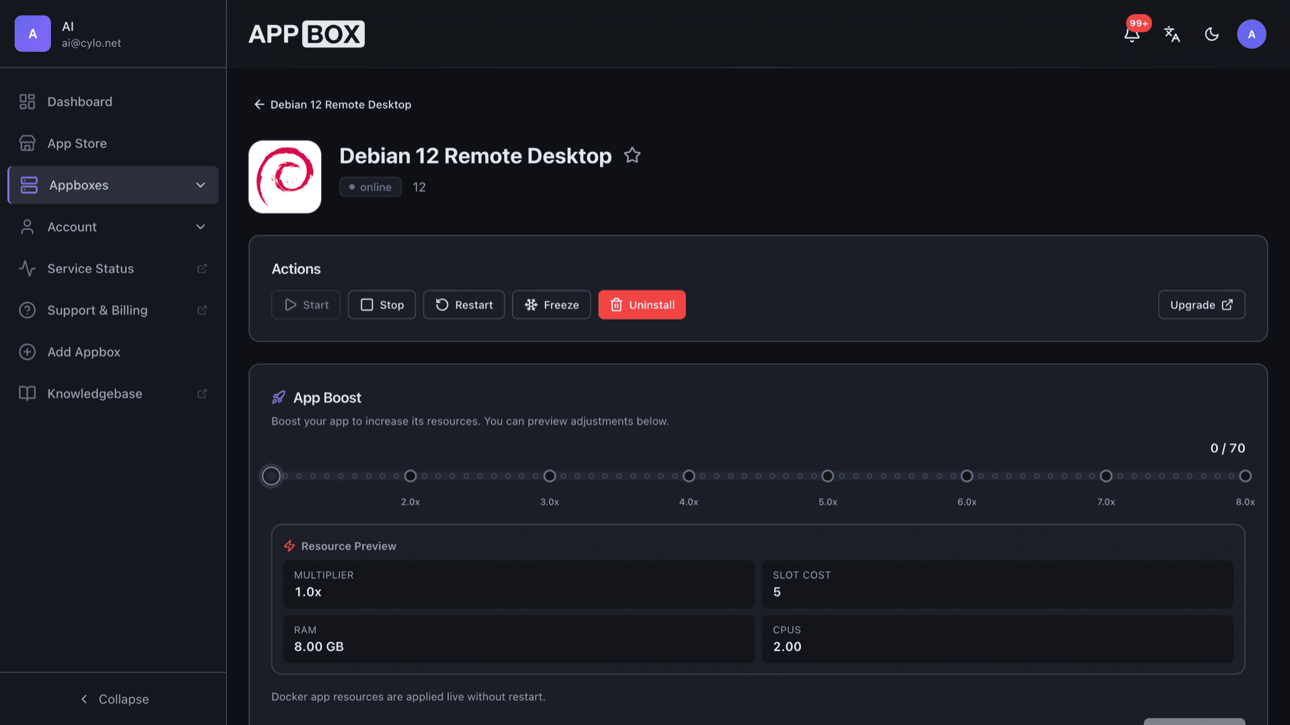Go back using the arrow next to Debian 12 Remote Desktop
The width and height of the screenshot is (1290, 725).
tap(259, 104)
